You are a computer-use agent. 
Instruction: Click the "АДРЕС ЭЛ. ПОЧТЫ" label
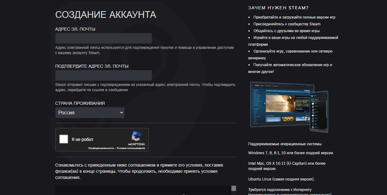(75, 29)
